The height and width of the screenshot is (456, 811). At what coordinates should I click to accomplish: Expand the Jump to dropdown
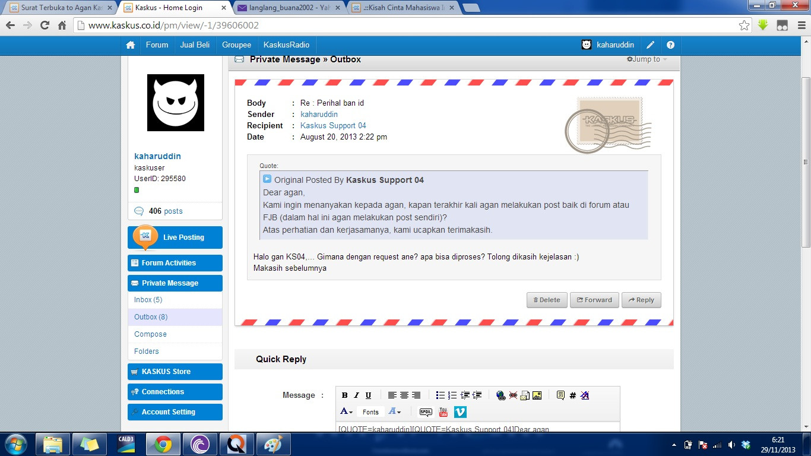647,59
